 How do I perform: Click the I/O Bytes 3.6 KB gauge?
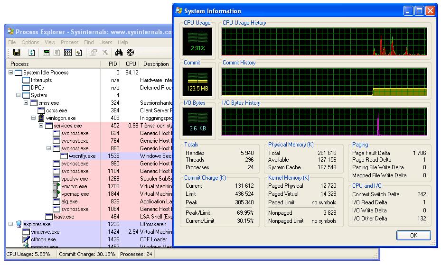tap(197, 121)
